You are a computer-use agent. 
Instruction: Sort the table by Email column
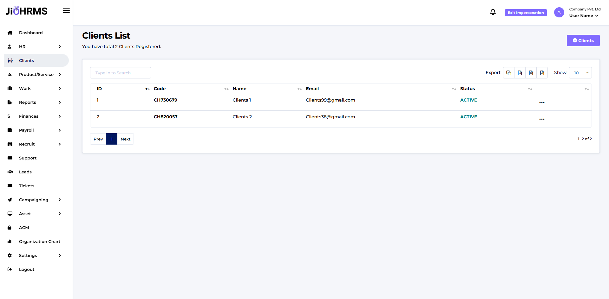click(454, 89)
